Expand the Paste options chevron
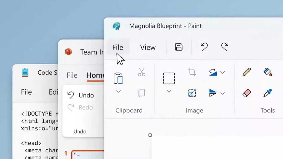 click(x=118, y=91)
